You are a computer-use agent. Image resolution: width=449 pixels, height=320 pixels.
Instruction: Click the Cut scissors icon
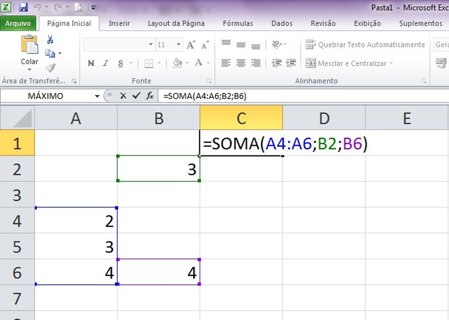[x=50, y=39]
